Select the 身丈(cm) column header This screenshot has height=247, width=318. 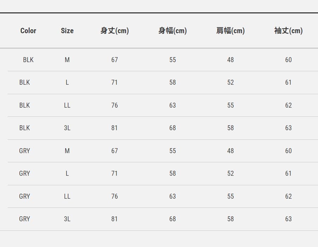pyautogui.click(x=114, y=31)
